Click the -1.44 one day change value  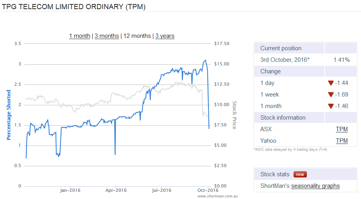(341, 83)
